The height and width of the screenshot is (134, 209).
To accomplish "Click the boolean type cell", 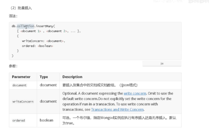I will click(x=46, y=120).
